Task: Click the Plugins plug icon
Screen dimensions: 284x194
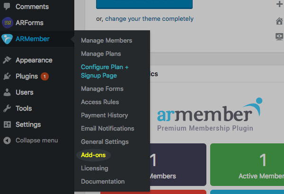Action: pyautogui.click(x=7, y=76)
